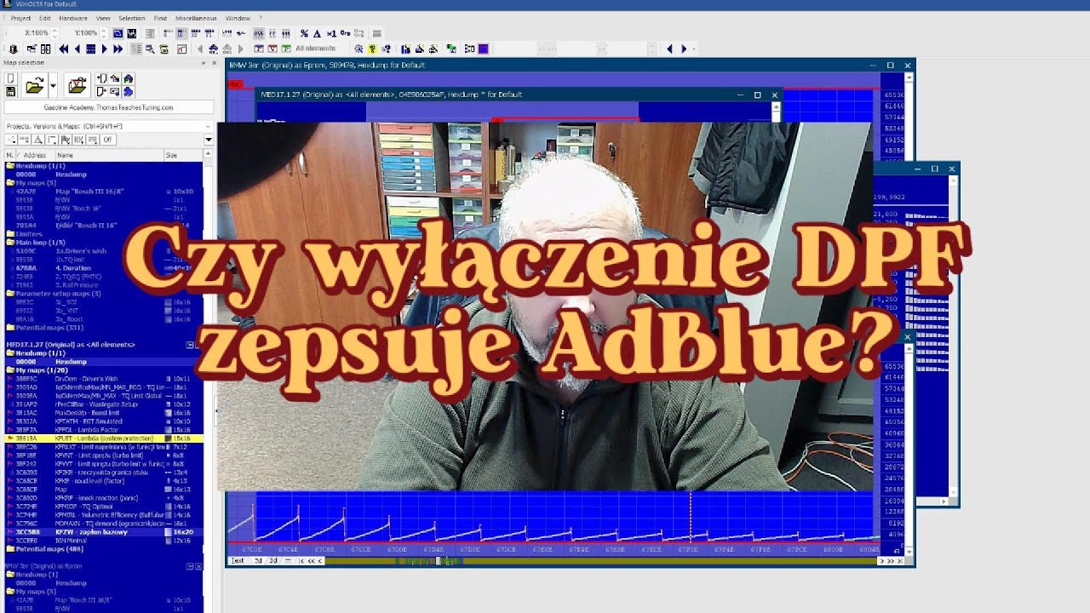Click the filter icon left of Off button

click(x=92, y=140)
